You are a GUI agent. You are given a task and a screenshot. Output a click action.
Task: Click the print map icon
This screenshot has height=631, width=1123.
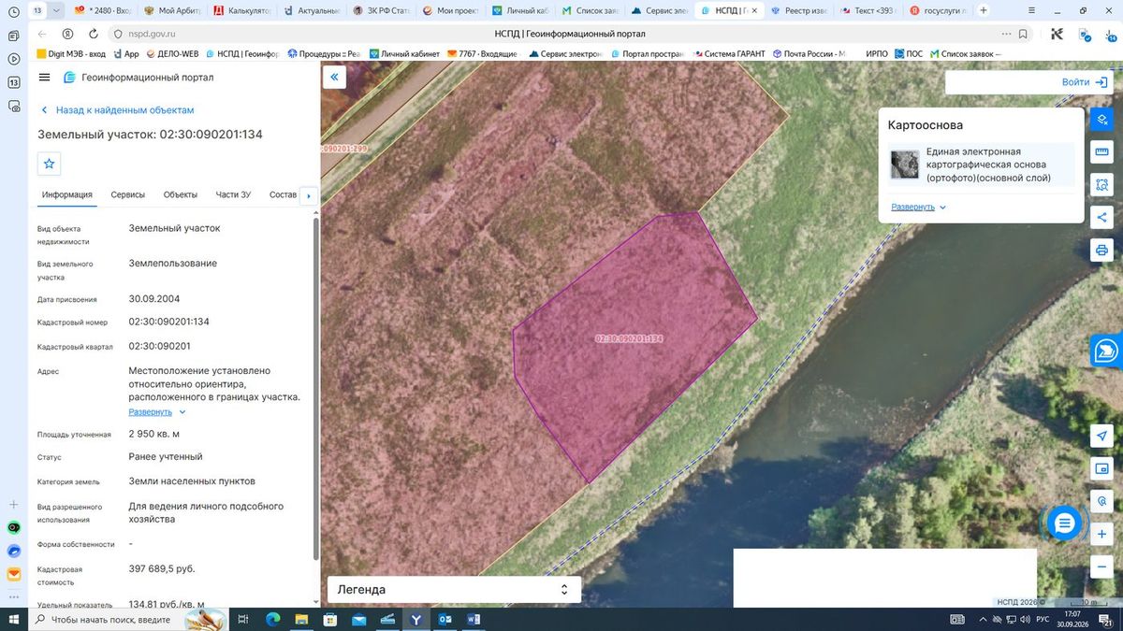(1101, 251)
